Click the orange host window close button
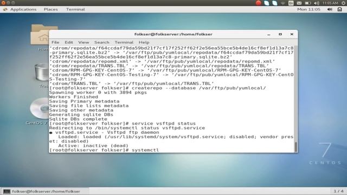This screenshot has width=347, height=195. point(3,3)
